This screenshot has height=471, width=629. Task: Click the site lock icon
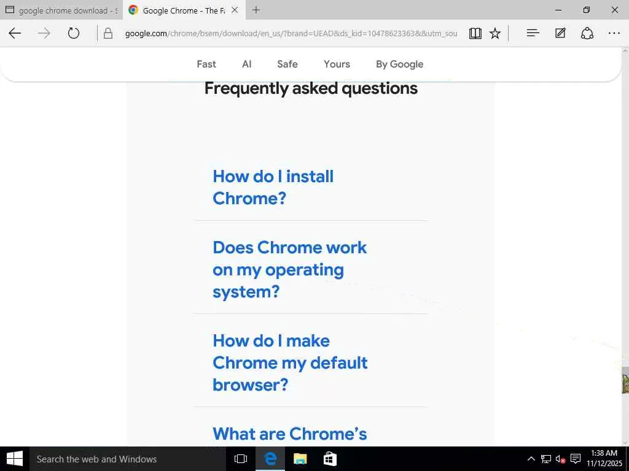(x=108, y=33)
